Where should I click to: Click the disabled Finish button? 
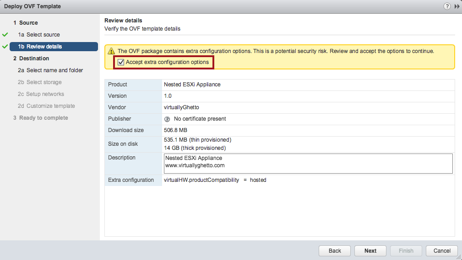pos(406,251)
